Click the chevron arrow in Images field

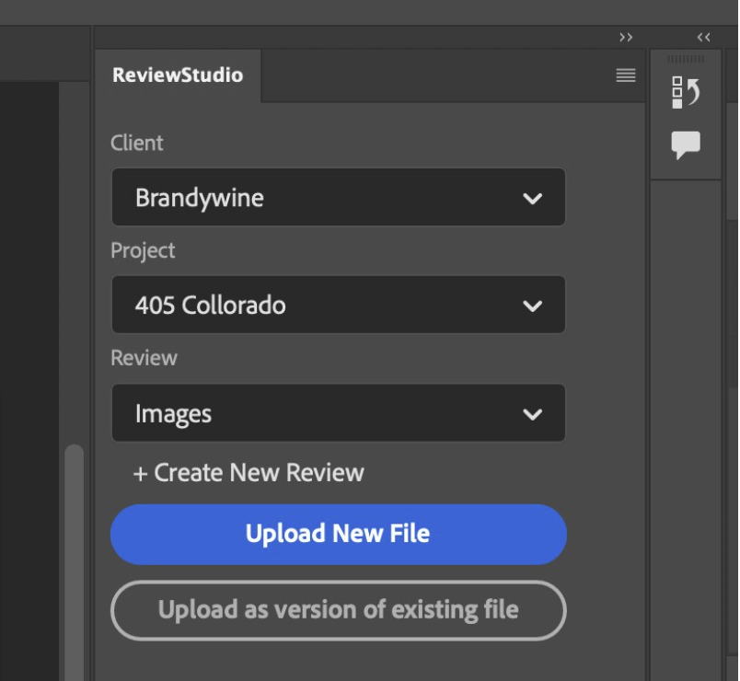click(532, 414)
